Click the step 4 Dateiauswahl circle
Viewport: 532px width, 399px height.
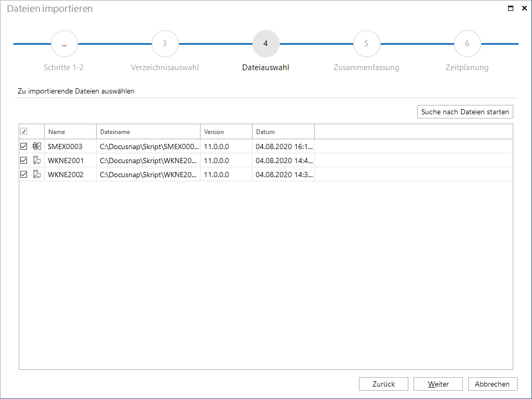265,44
